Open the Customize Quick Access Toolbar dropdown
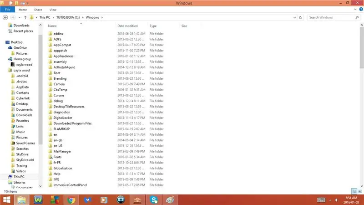This screenshot has width=364, height=205. (x=27, y=4)
